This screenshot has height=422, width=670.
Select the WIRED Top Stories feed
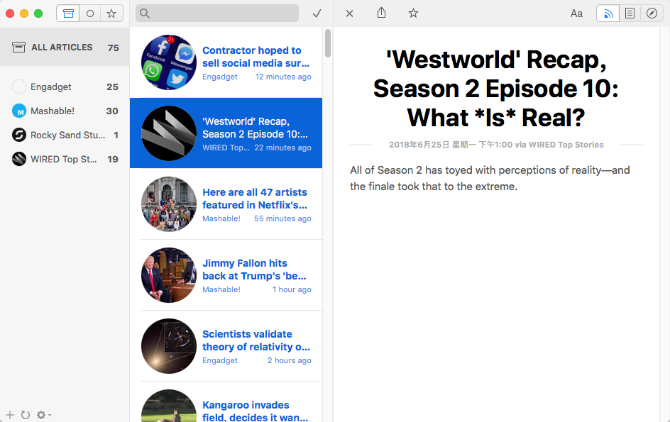click(x=65, y=160)
